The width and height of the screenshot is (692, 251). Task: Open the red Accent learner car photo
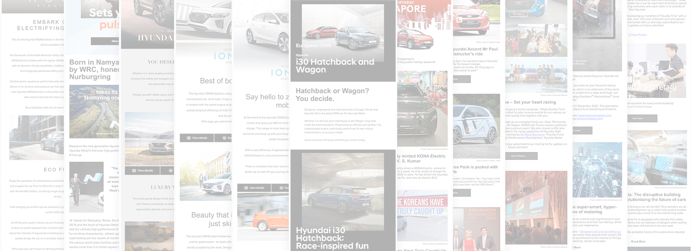coord(477,20)
